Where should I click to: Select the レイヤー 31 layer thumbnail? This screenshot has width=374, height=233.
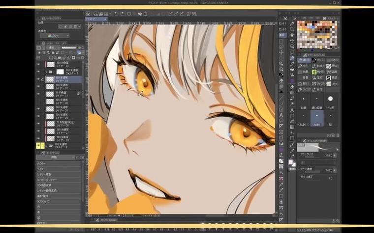click(50, 95)
